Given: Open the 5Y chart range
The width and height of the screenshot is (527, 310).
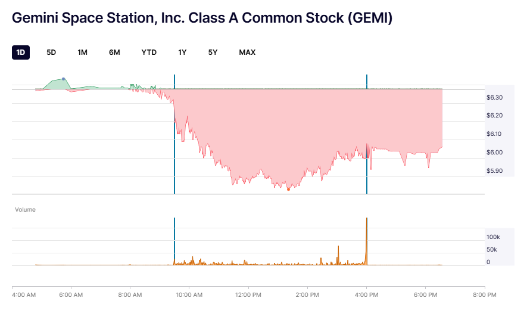Looking at the screenshot, I should (x=213, y=52).
